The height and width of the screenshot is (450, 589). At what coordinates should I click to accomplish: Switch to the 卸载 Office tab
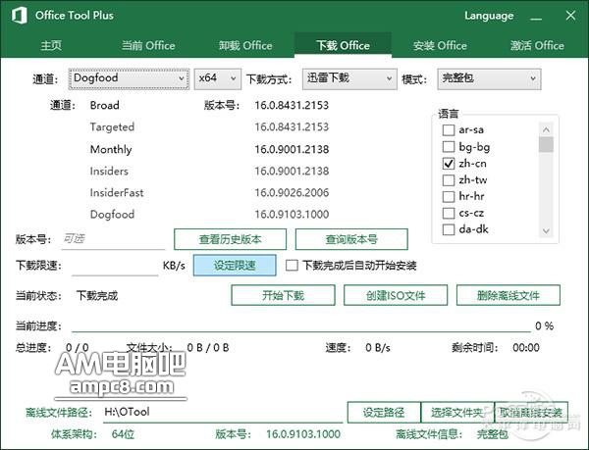click(x=245, y=45)
